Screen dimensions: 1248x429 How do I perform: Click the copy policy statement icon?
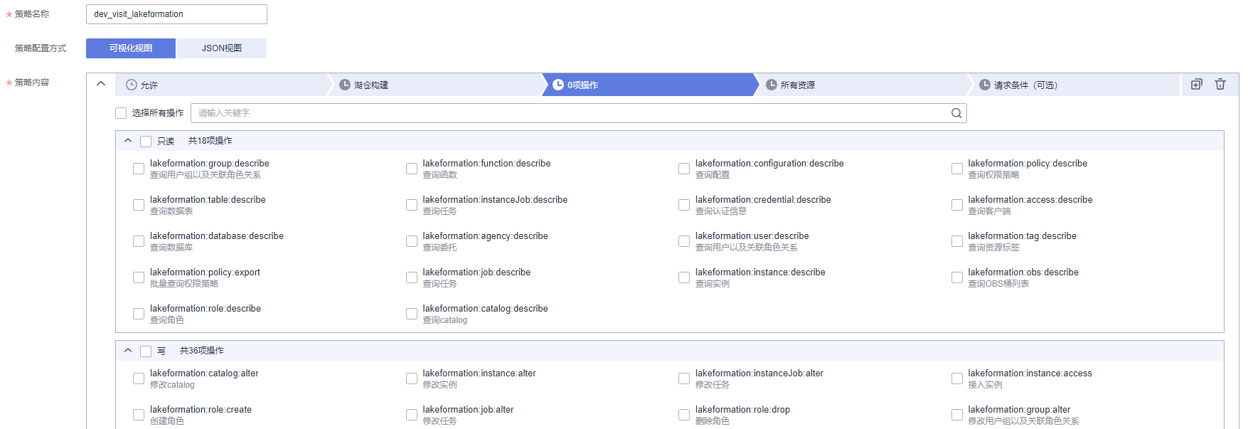point(1197,84)
